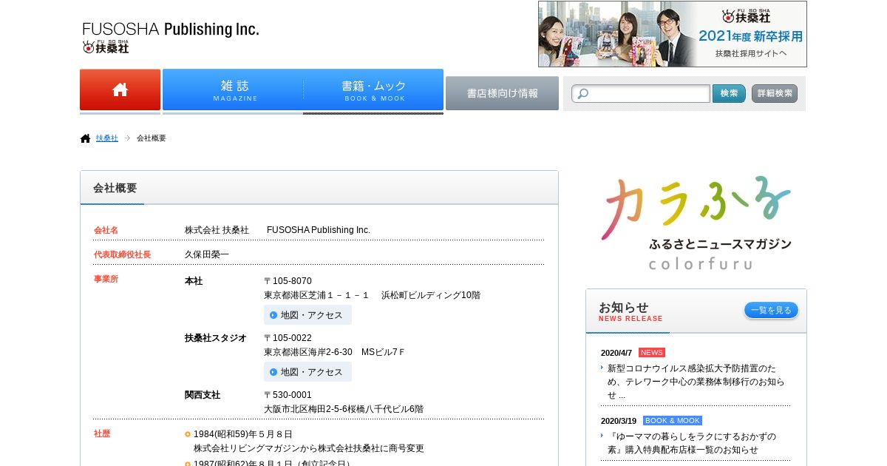
Task: Open the 2021年度 新卒採用 recruitment banner
Action: (x=673, y=34)
